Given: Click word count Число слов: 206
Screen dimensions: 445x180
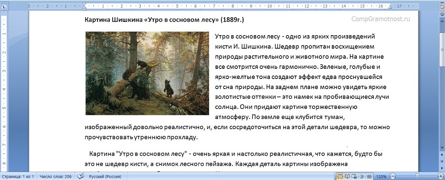Looking at the screenshot, I should 55,177.
